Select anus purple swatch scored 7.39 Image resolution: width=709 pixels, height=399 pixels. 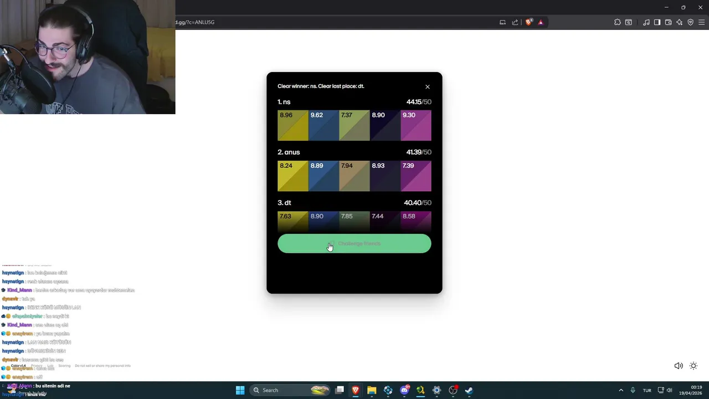(416, 176)
